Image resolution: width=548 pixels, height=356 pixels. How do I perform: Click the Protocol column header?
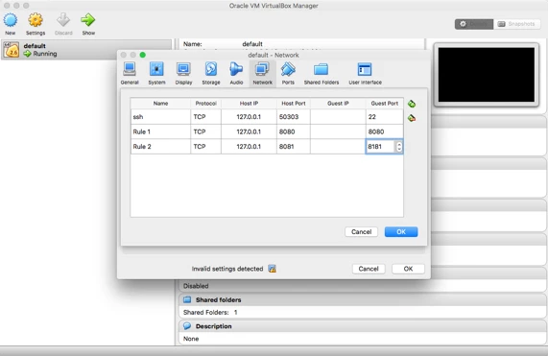click(205, 104)
